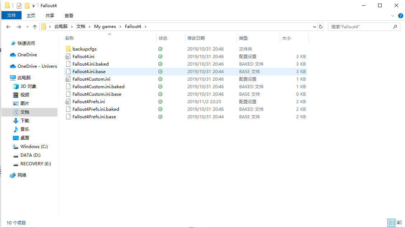Select 图片 in the navigation pane

click(x=25, y=104)
